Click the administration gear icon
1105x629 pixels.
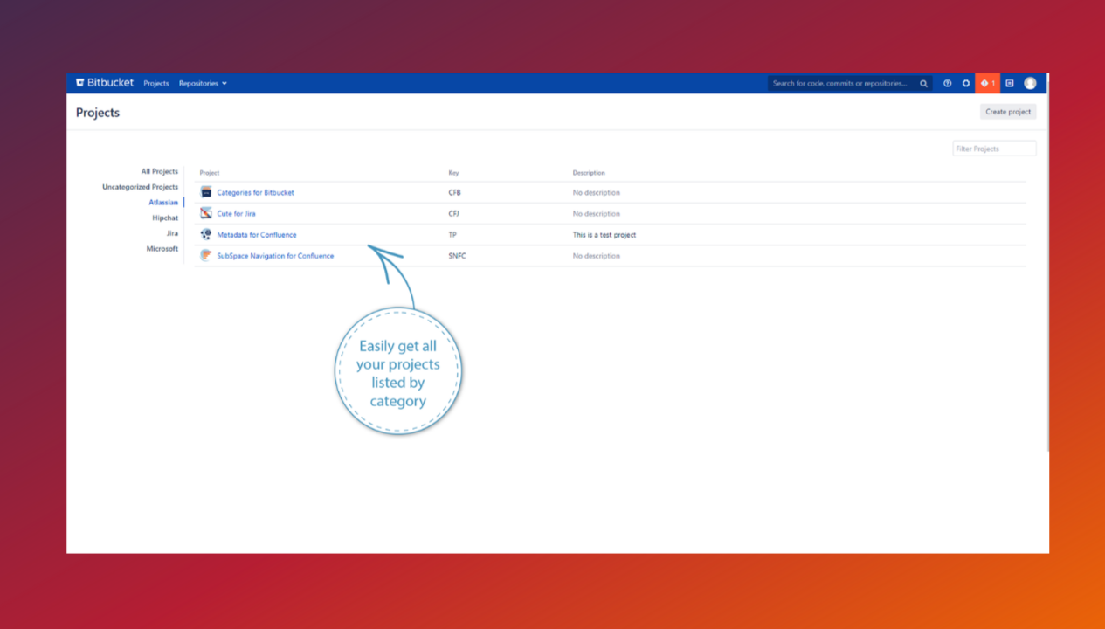coord(965,83)
